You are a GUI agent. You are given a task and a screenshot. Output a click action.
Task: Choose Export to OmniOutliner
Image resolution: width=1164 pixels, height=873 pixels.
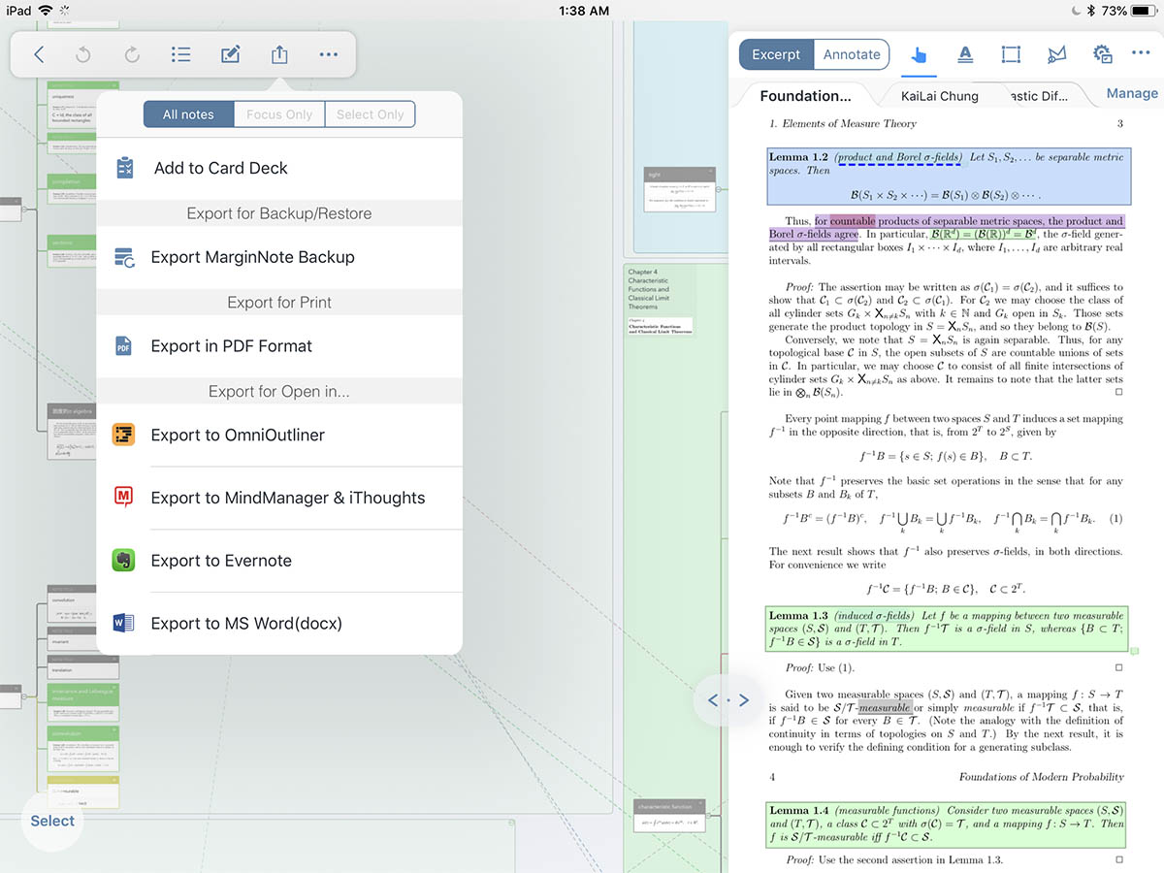click(x=279, y=436)
